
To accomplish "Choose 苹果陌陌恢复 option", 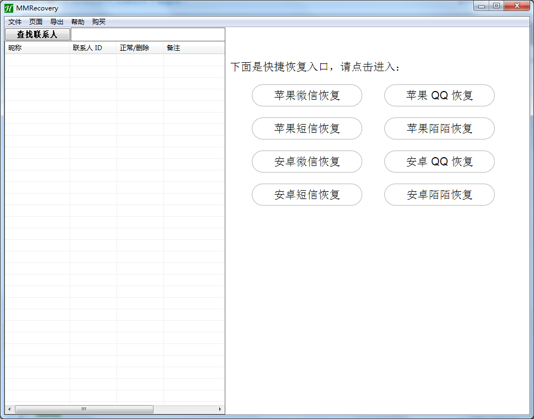I will tap(440, 128).
